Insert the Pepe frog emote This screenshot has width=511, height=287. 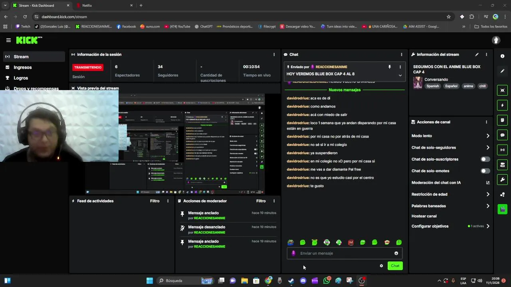tap(290, 242)
